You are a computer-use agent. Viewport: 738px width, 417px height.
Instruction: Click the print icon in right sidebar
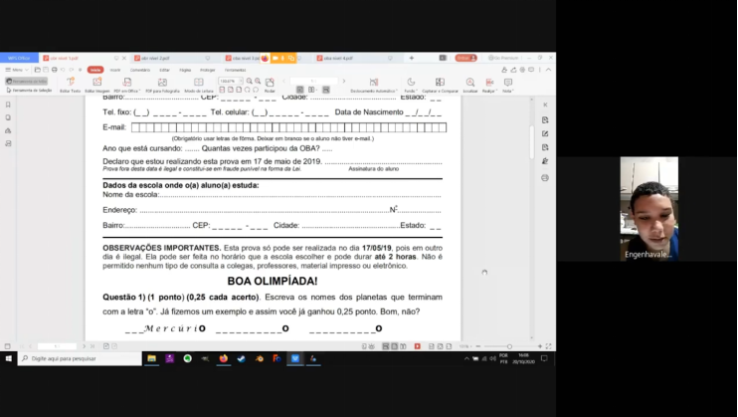click(x=545, y=177)
